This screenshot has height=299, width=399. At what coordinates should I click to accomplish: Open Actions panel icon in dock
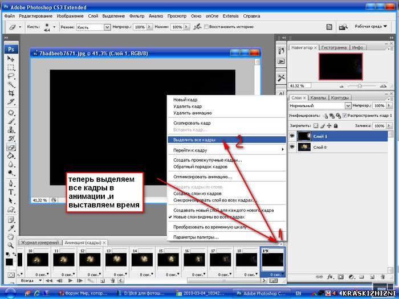pyautogui.click(x=281, y=62)
